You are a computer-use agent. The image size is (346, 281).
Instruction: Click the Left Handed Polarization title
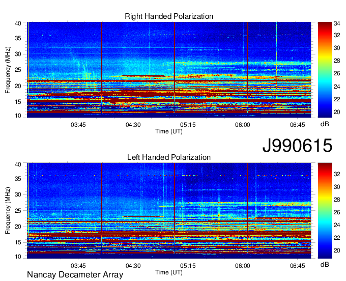(169, 157)
